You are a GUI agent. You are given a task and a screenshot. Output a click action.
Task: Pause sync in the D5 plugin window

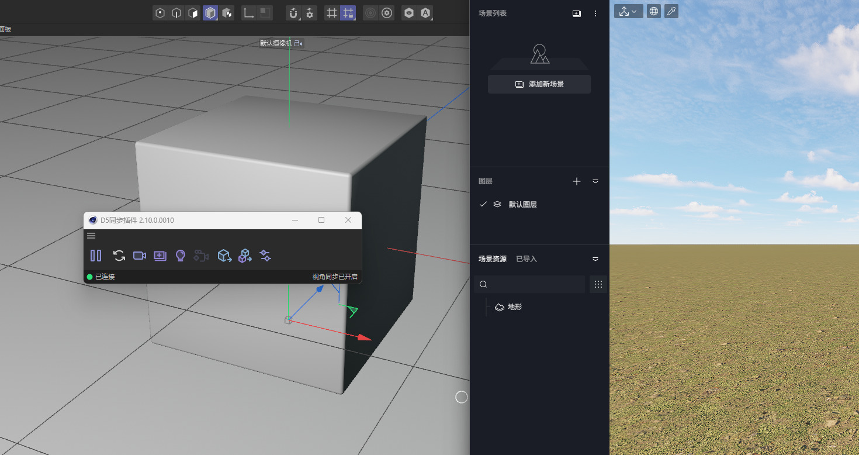pyautogui.click(x=96, y=256)
